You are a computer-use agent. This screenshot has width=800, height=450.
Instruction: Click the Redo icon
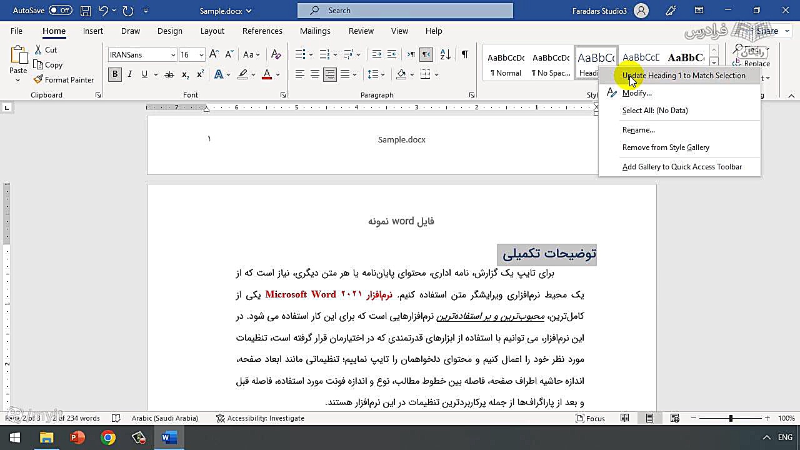tap(128, 11)
